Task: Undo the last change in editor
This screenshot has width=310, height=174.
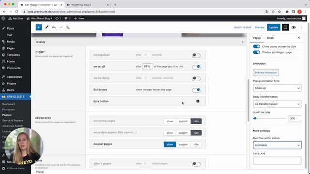Action: (54, 28)
